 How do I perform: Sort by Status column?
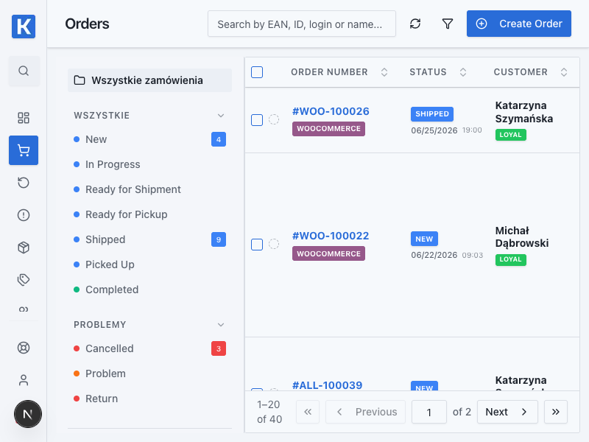coord(463,72)
